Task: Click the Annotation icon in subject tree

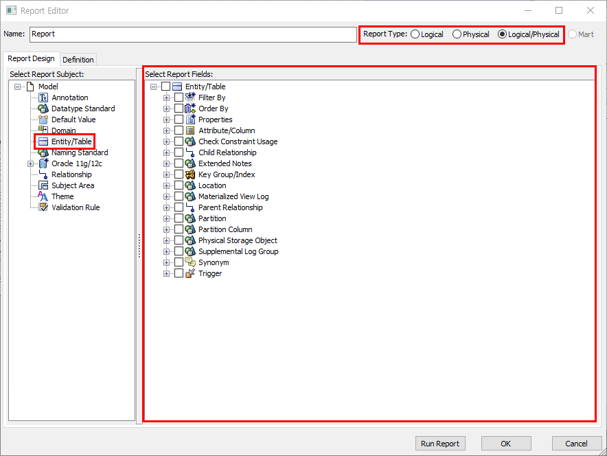Action: coord(43,98)
